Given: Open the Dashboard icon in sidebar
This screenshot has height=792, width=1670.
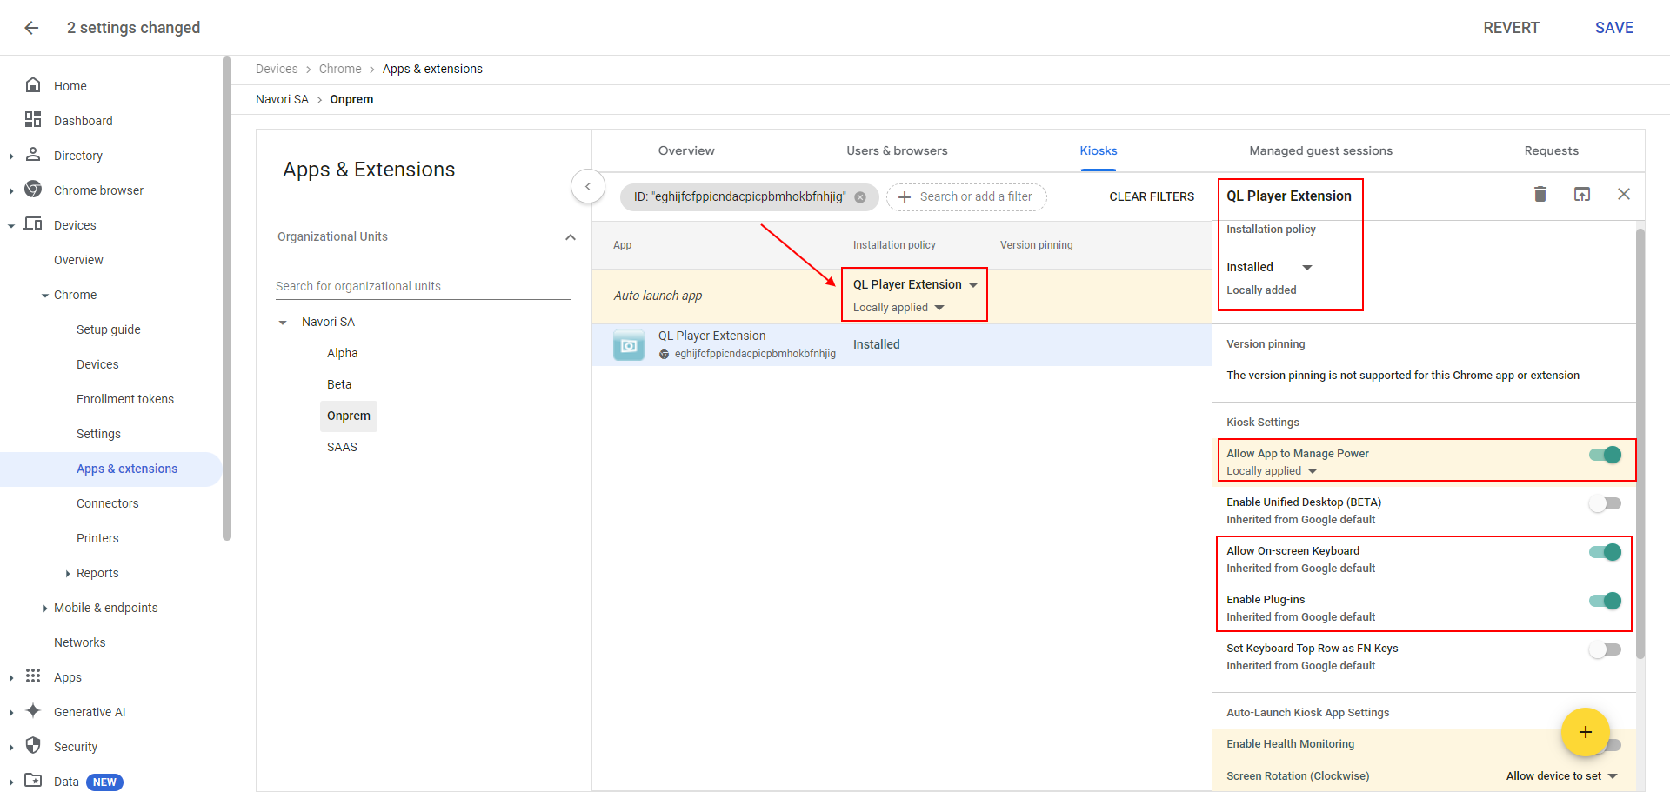Looking at the screenshot, I should pos(33,120).
